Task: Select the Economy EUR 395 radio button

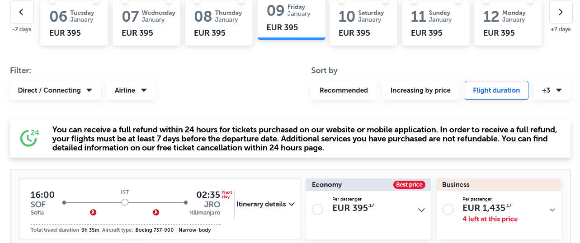Action: click(x=318, y=210)
